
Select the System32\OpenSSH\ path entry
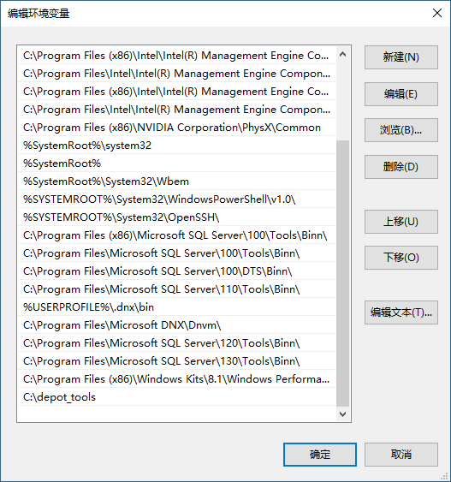pos(176,217)
